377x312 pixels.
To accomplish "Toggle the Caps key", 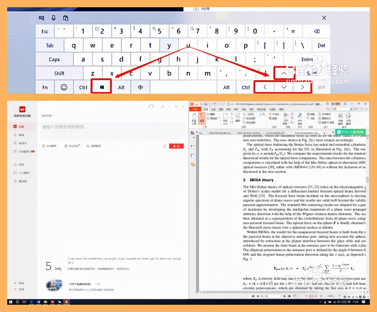I will click(x=54, y=59).
